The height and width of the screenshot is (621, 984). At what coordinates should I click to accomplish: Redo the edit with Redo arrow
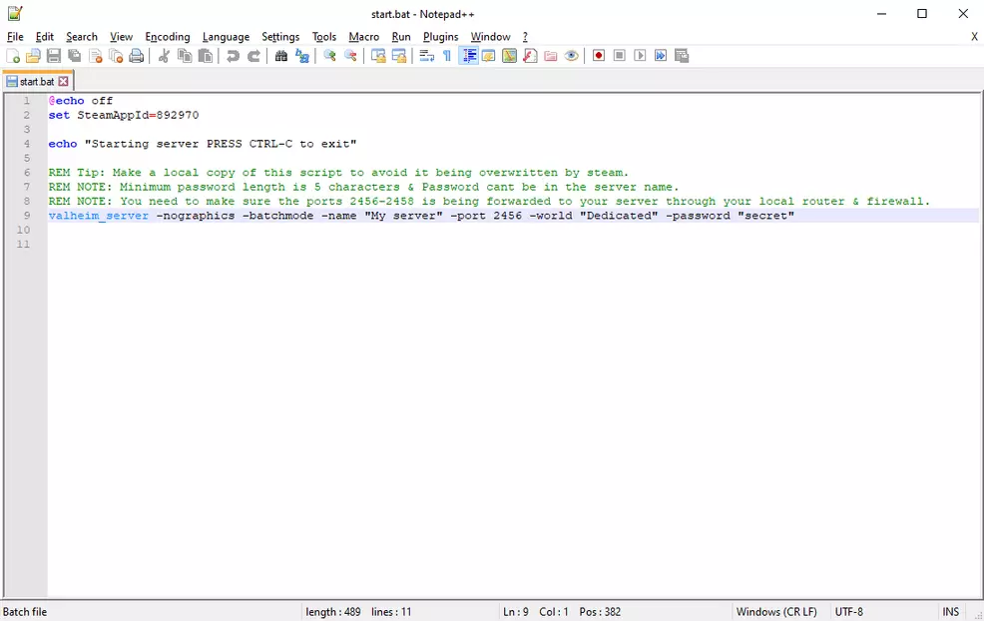point(253,56)
